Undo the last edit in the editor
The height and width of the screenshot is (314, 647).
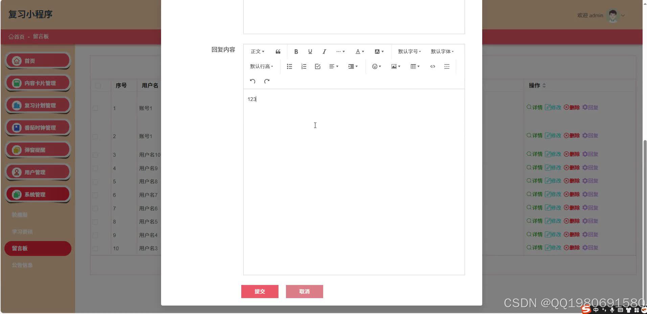click(x=252, y=81)
